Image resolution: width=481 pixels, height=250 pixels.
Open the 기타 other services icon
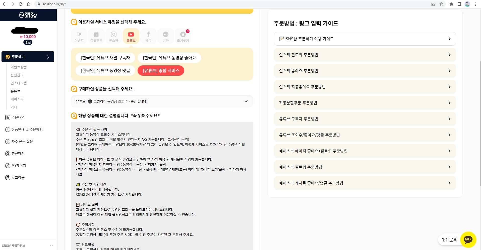coord(166,36)
